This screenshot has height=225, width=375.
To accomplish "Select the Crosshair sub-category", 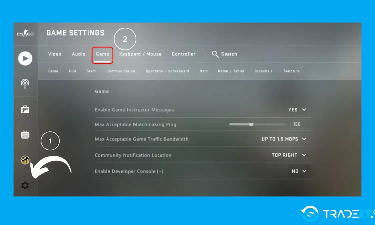I will pyautogui.click(x=263, y=71).
